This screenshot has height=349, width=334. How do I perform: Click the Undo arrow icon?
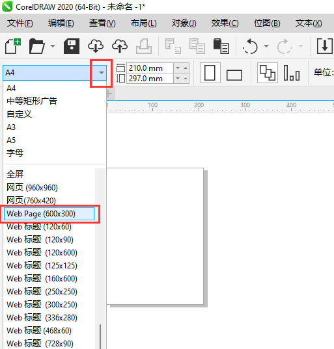click(x=250, y=46)
